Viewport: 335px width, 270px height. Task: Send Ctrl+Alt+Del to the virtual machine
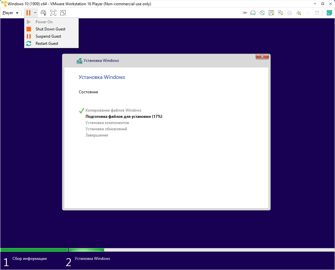click(x=43, y=13)
